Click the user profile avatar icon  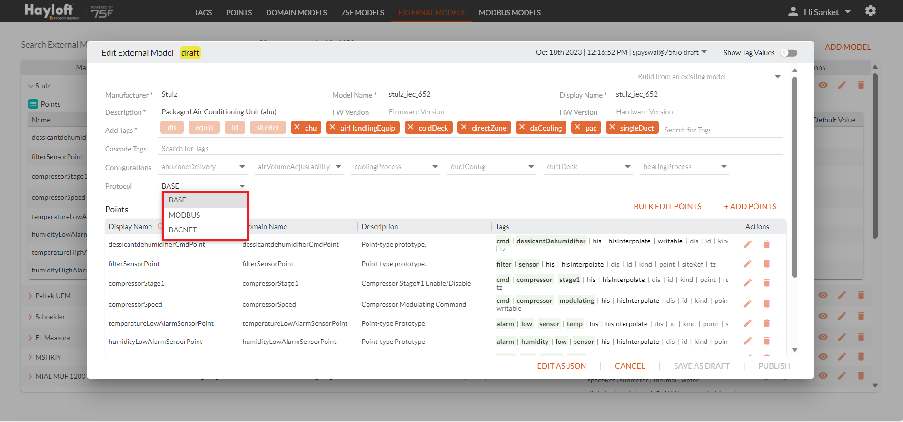(x=793, y=11)
